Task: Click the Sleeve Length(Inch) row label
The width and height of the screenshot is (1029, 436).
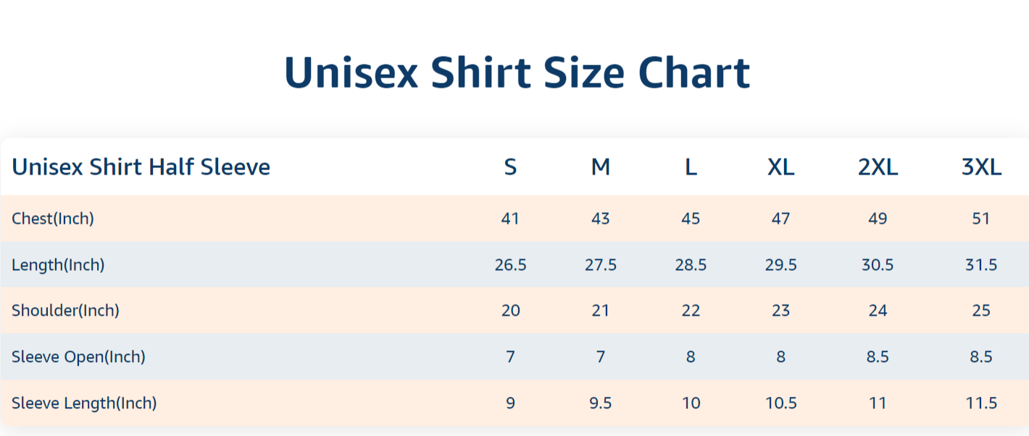Action: point(84,403)
